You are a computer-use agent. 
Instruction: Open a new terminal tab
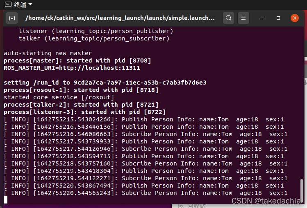pyautogui.click(x=12, y=18)
